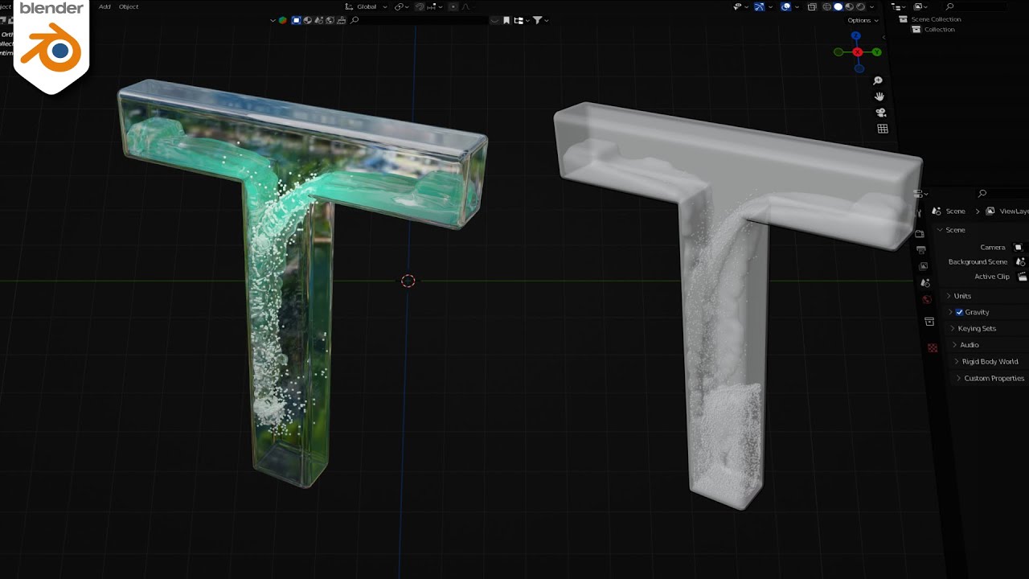Toggle snapping magnet icon
Screen dimensions: 1029x579
[420, 6]
